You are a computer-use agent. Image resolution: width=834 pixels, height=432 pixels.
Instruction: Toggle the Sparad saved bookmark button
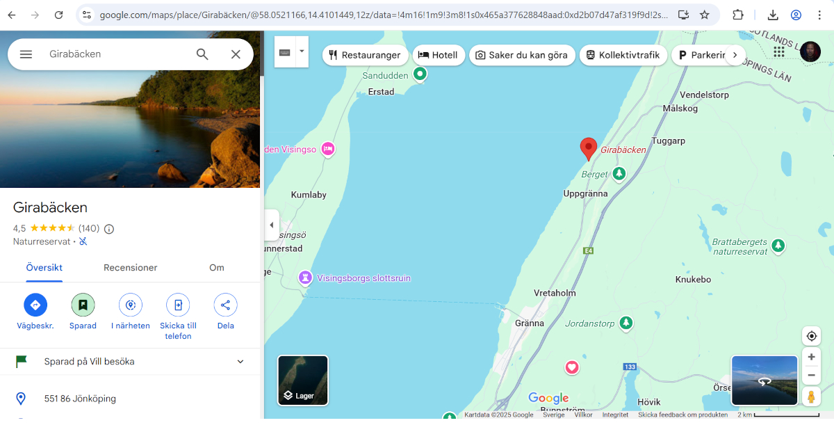(x=83, y=305)
